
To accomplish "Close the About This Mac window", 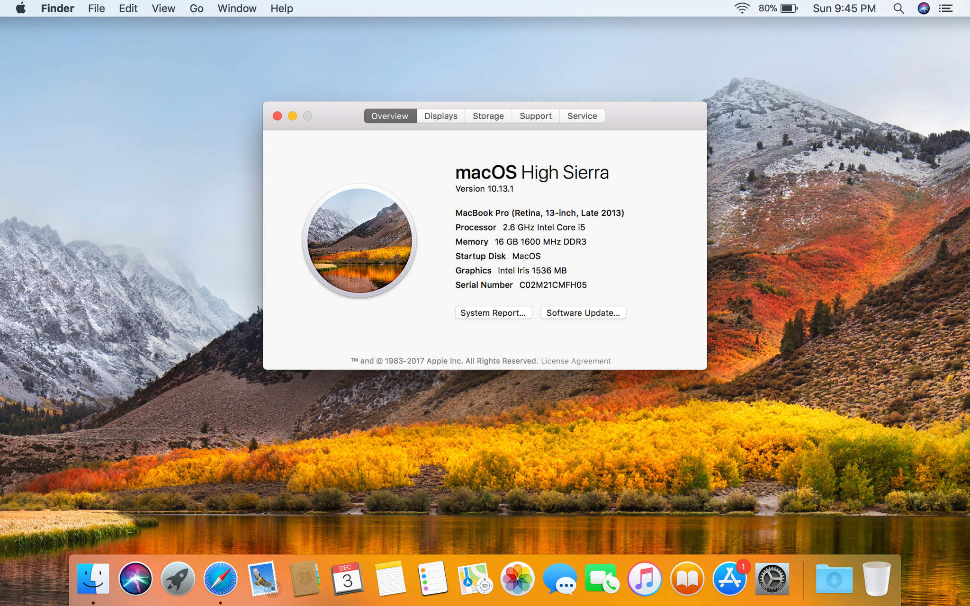I will (x=278, y=116).
